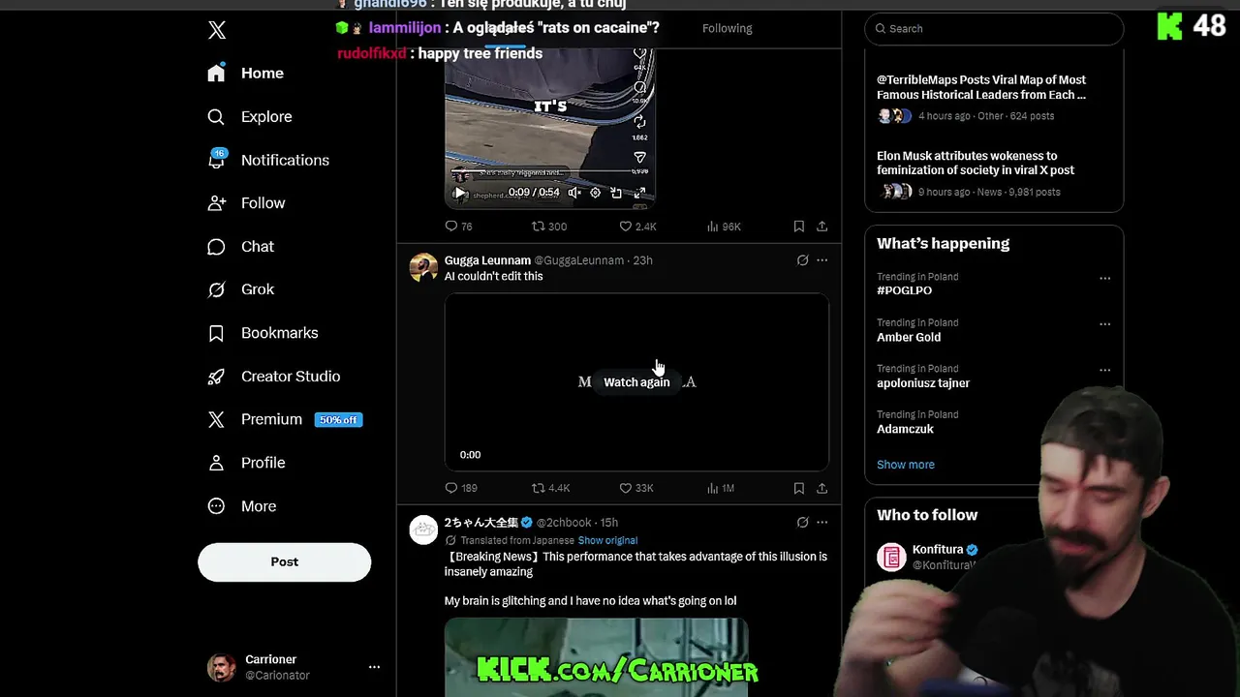
Task: Open the Carrioner account switcher menu
Action: coord(374,667)
